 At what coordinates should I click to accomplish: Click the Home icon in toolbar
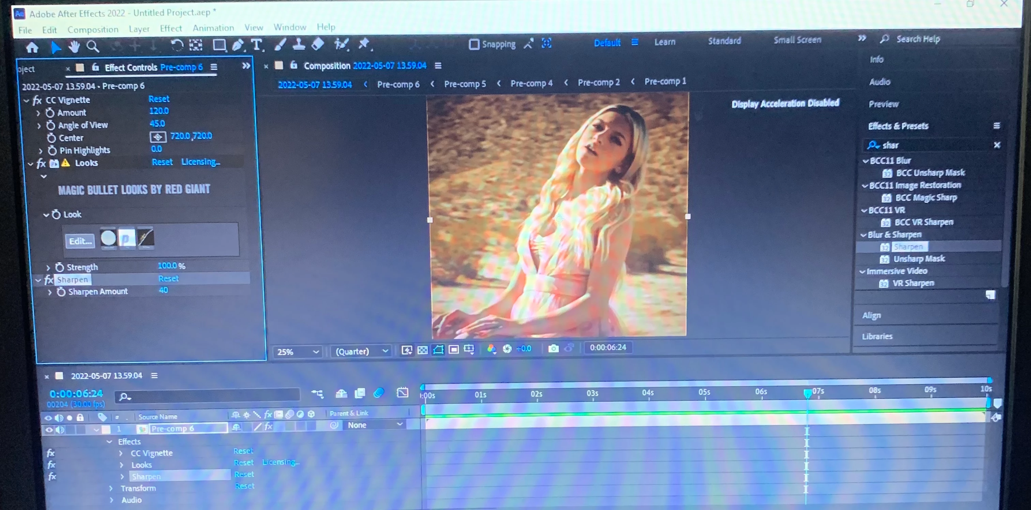pyautogui.click(x=32, y=48)
